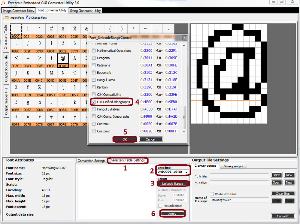Check CJK Comp. Ideographs checkbox
This screenshot has height=224, width=300.
point(94,117)
